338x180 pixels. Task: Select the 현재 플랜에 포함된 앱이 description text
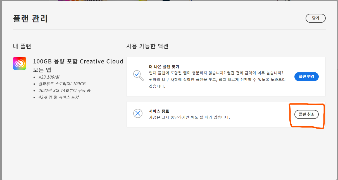click(217, 79)
